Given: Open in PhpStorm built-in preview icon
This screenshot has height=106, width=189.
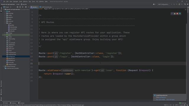Looking at the screenshot, I should (172, 14).
